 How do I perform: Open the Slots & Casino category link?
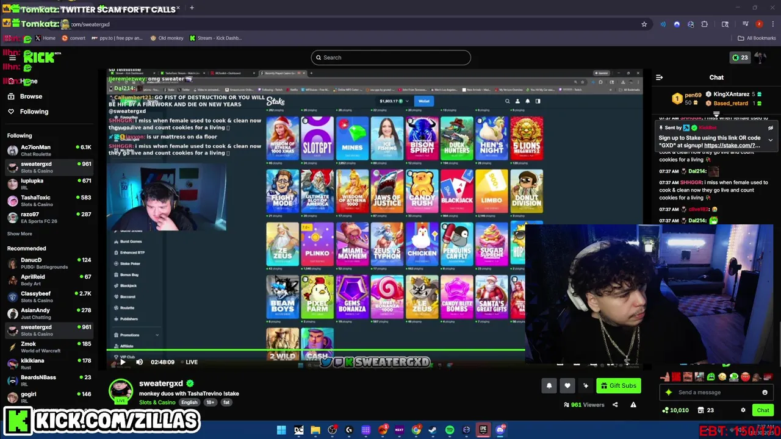point(157,402)
